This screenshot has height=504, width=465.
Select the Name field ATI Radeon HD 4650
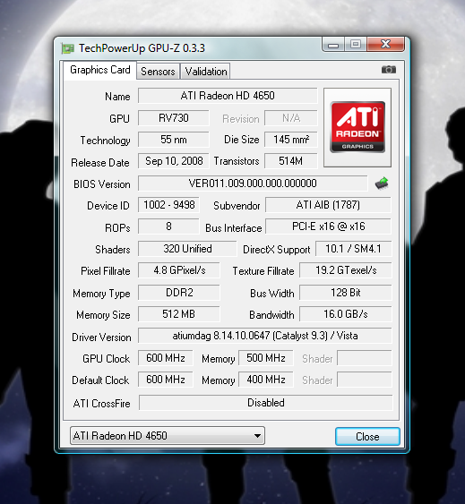click(228, 96)
